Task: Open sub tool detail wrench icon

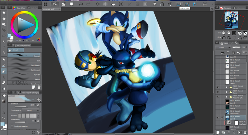Action: [x=39, y=132]
